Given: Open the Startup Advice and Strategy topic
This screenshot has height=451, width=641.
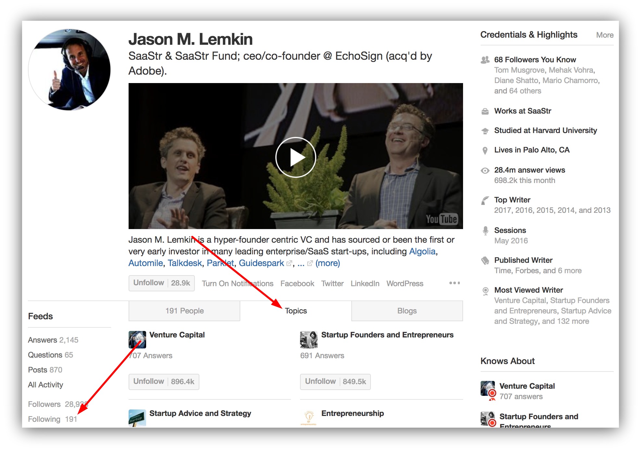Looking at the screenshot, I should pyautogui.click(x=200, y=413).
